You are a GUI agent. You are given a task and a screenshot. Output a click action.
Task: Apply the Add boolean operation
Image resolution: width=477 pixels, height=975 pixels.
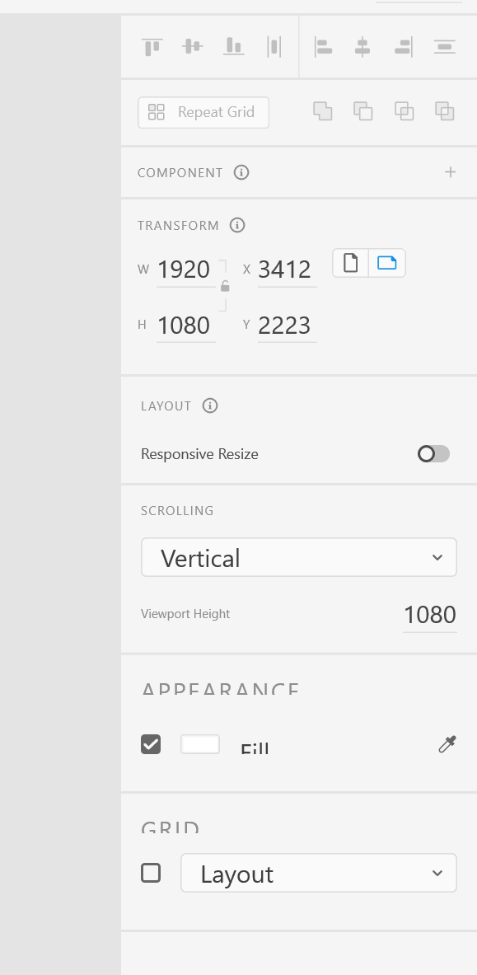pos(322,111)
